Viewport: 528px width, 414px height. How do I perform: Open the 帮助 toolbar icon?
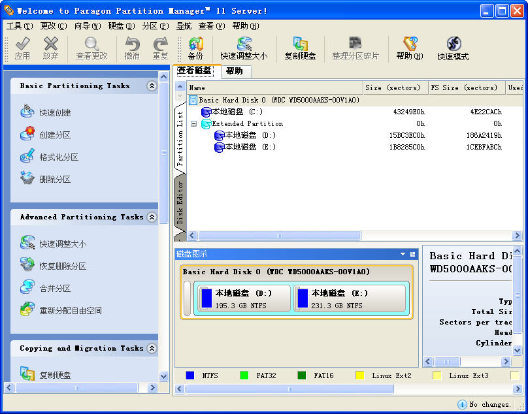[409, 48]
